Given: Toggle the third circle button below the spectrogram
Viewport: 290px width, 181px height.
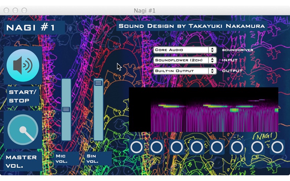Looking at the screenshot, I should (177, 147).
